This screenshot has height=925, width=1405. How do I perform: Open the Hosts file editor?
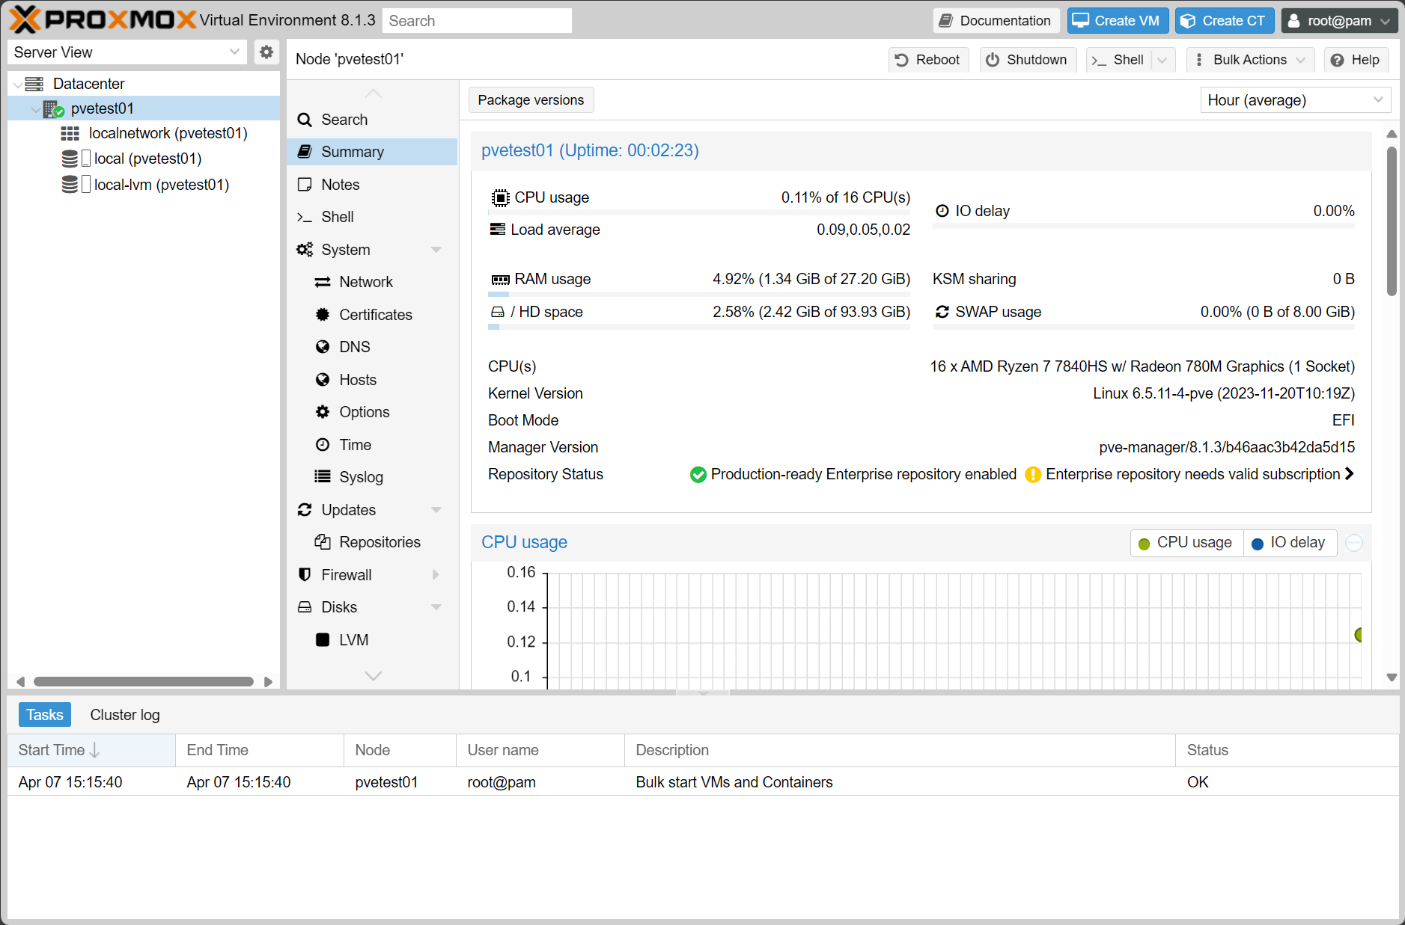coord(357,379)
